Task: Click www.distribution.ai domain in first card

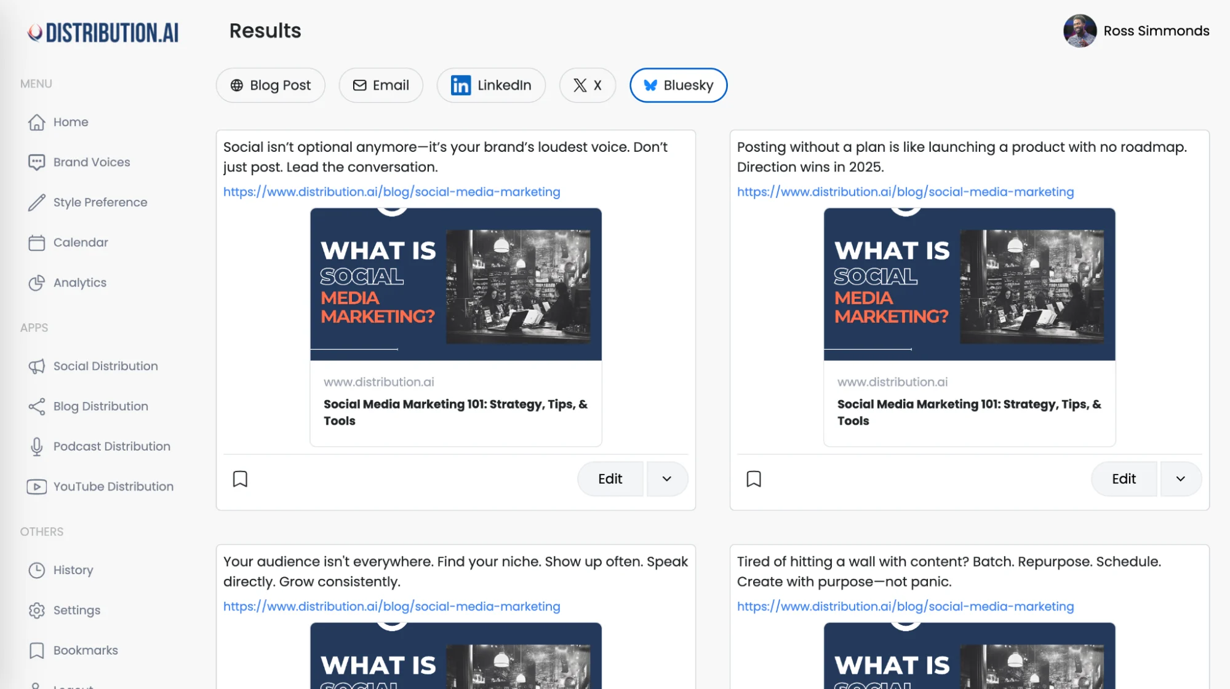Action: (x=379, y=382)
